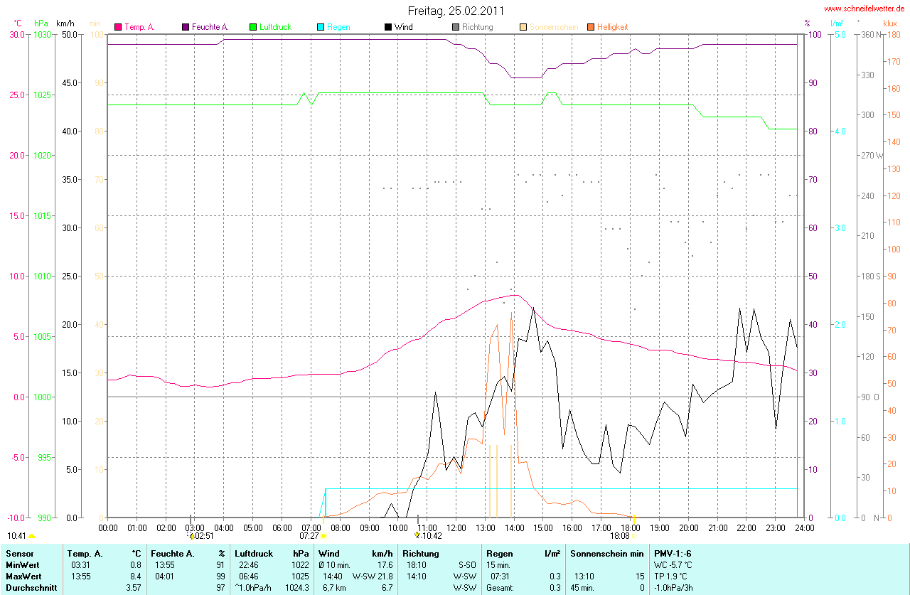Viewport: 910px width, 595px height.
Task: Click the 6,7 km wind run value
Action: point(333,588)
